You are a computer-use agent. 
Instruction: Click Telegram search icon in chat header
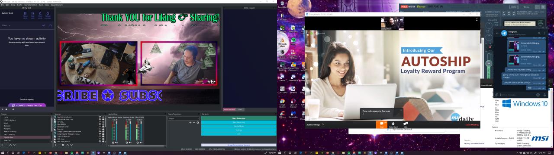click(539, 33)
